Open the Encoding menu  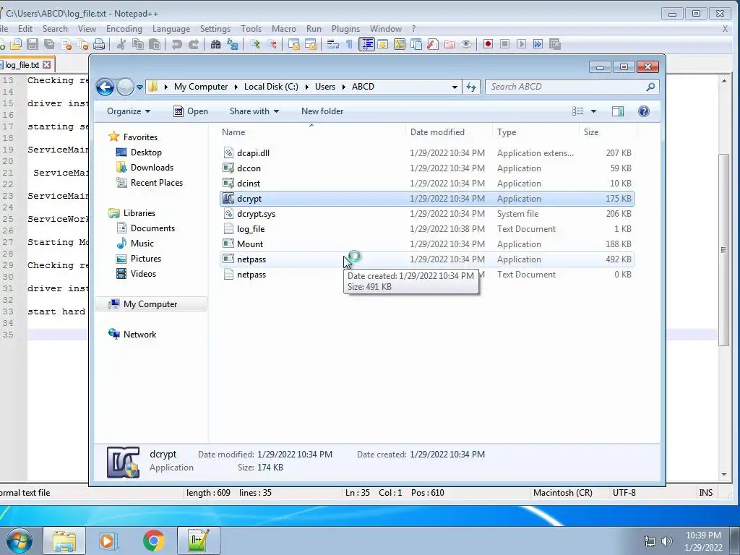tap(124, 29)
